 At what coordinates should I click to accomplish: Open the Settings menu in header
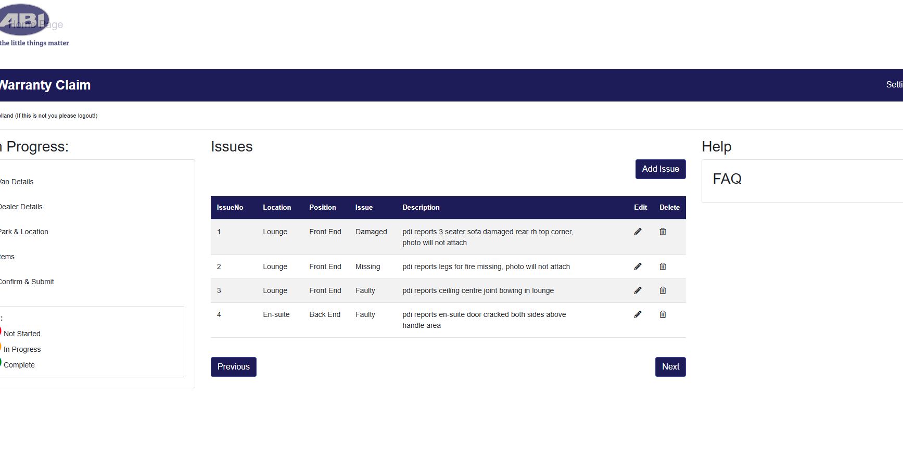click(894, 85)
